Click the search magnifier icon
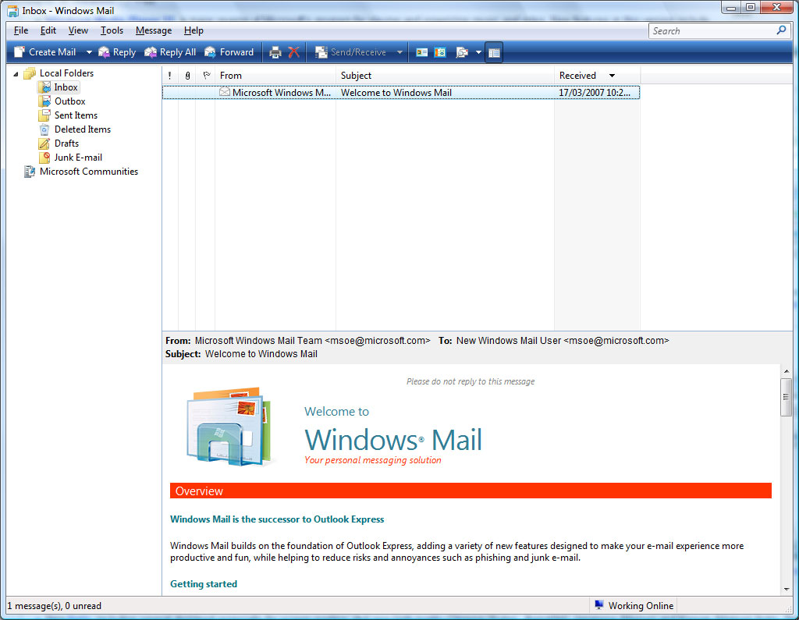This screenshot has height=620, width=799. pyautogui.click(x=781, y=30)
